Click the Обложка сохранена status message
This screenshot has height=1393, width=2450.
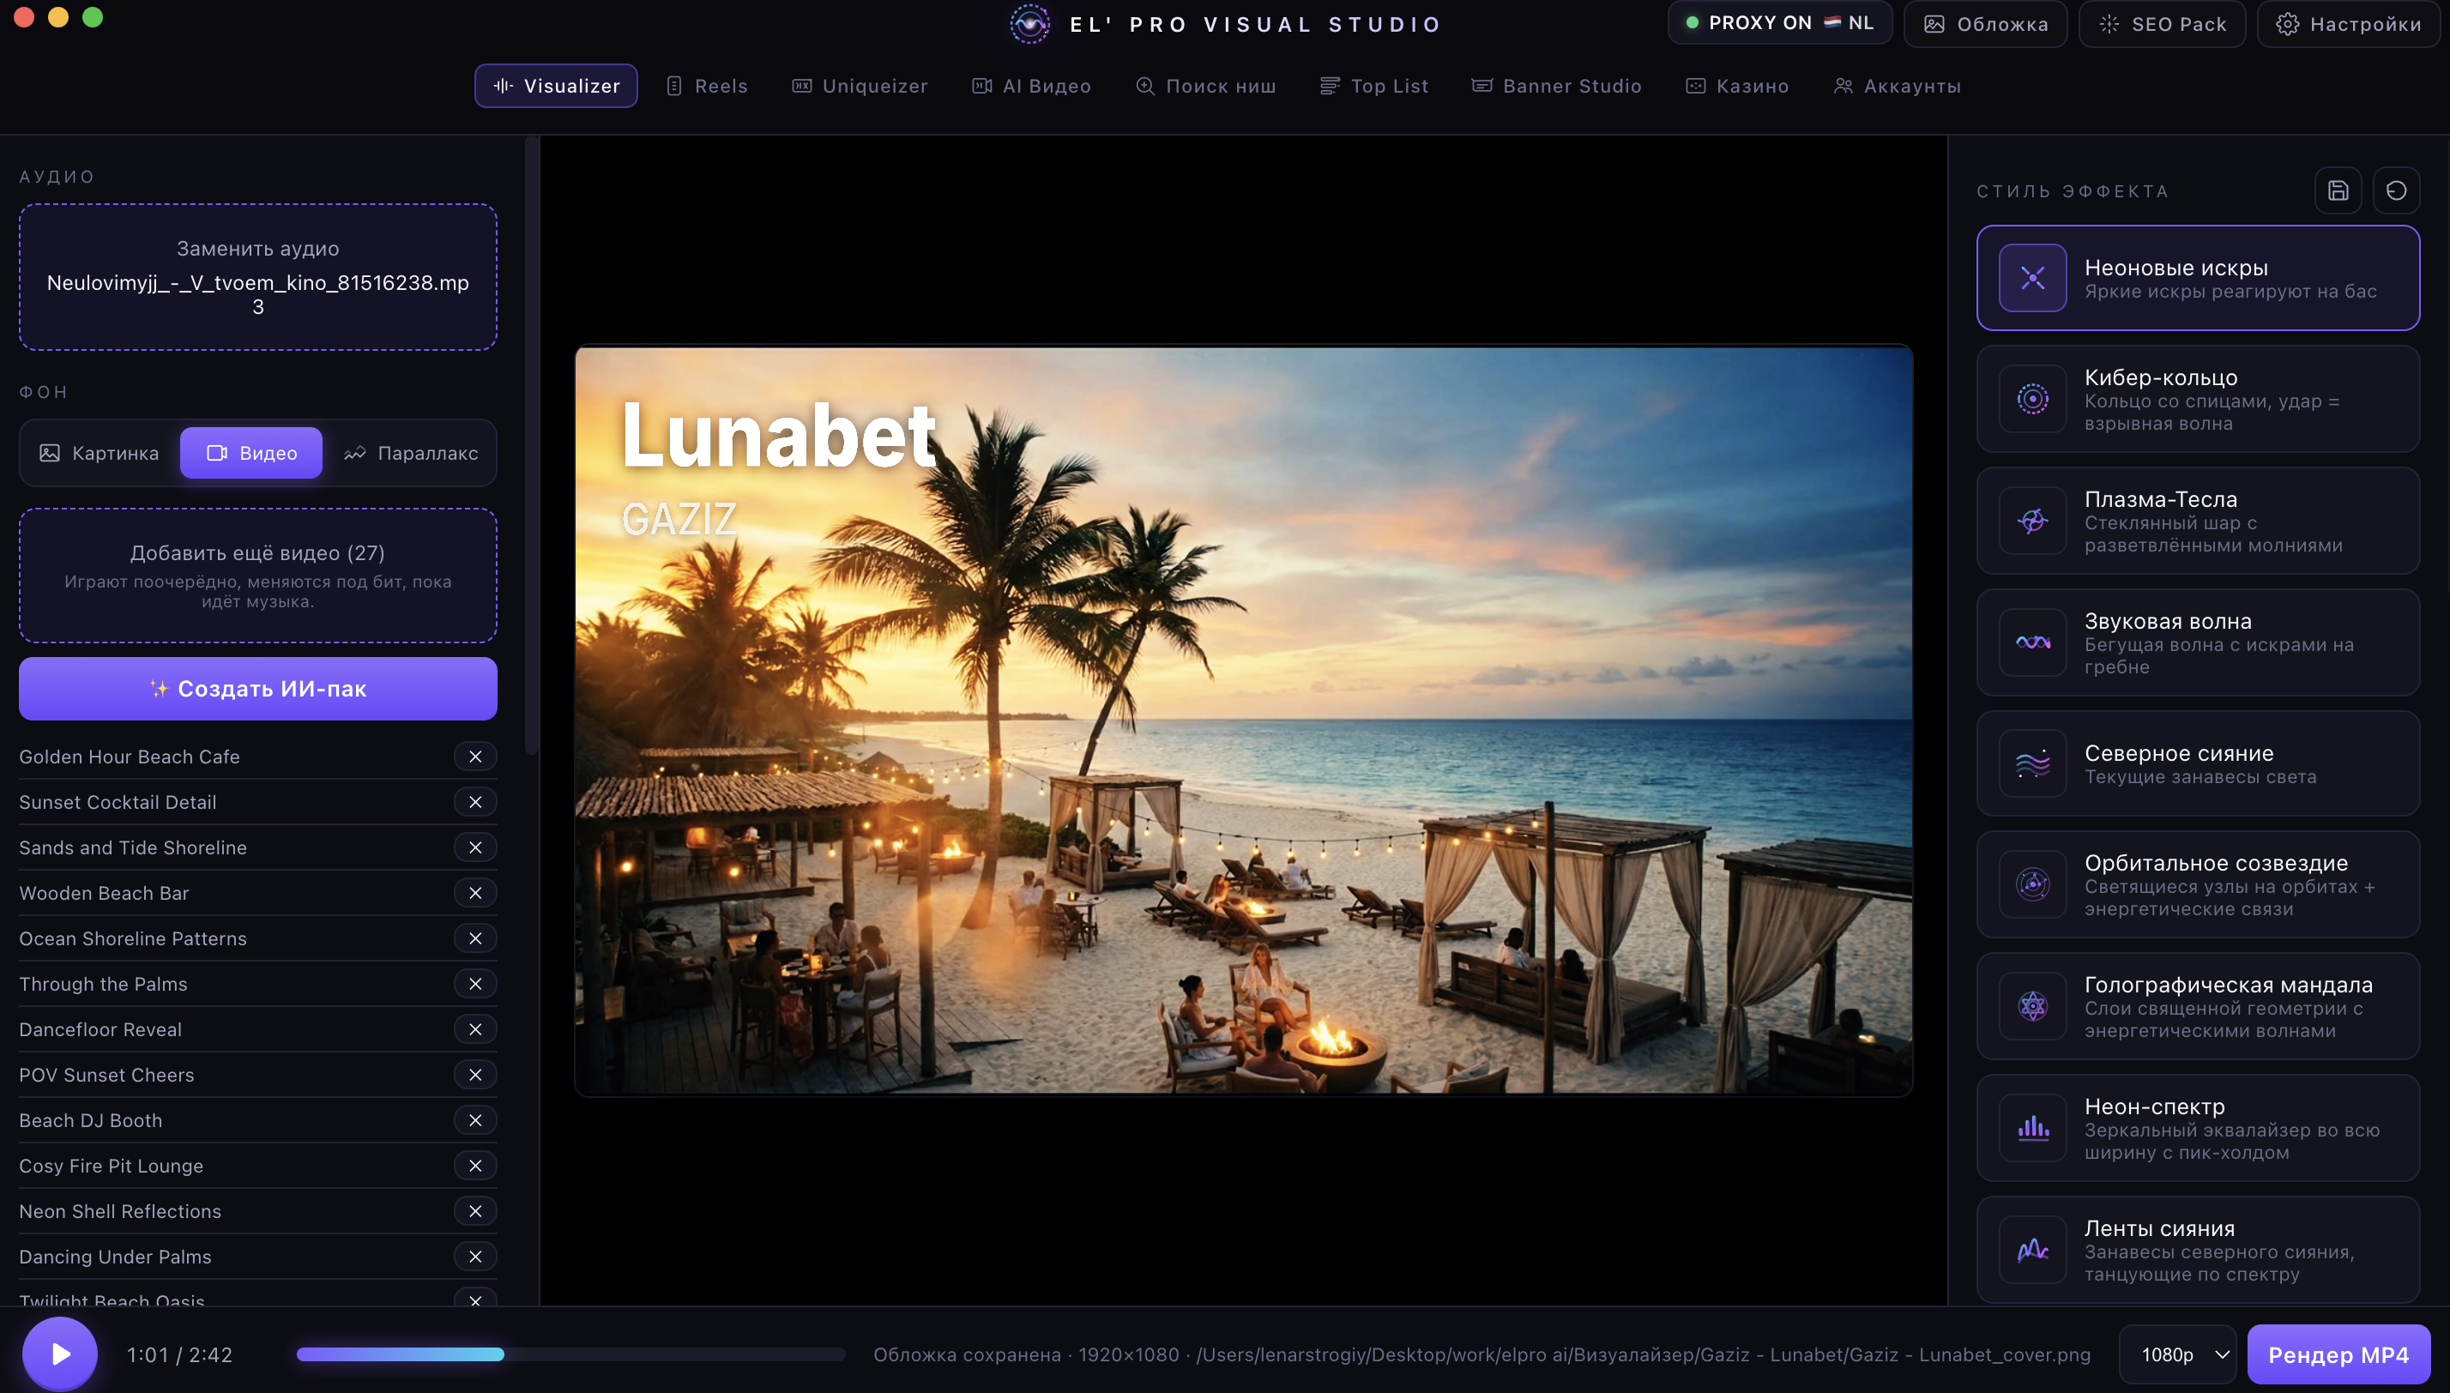1481,1354
